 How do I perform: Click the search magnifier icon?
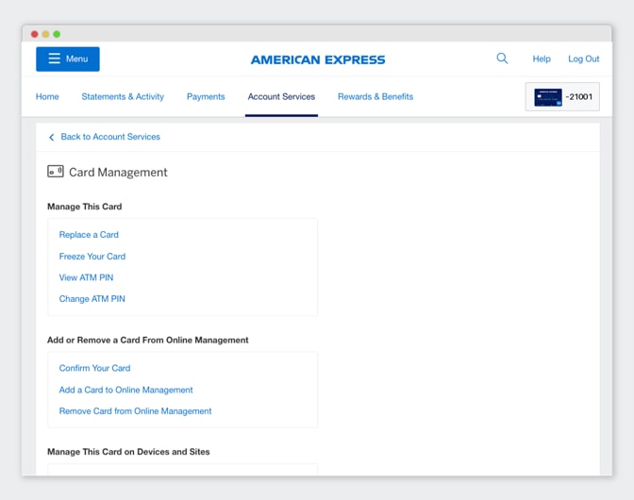502,58
